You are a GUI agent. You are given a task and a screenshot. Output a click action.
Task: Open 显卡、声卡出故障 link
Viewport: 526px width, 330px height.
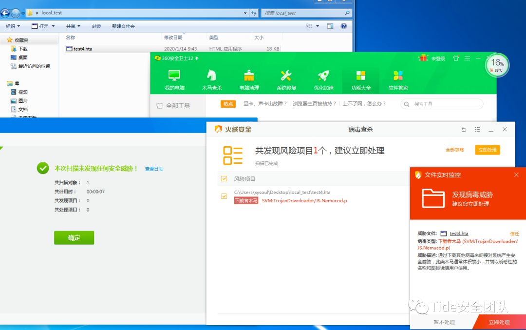tap(265, 104)
